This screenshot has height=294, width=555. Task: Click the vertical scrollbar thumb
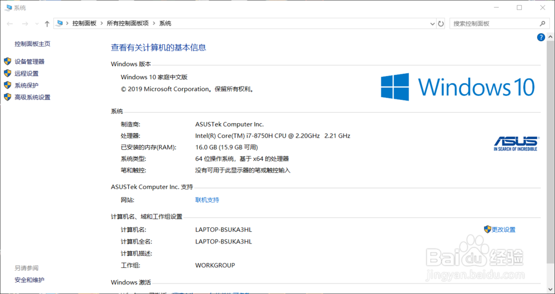click(551, 152)
